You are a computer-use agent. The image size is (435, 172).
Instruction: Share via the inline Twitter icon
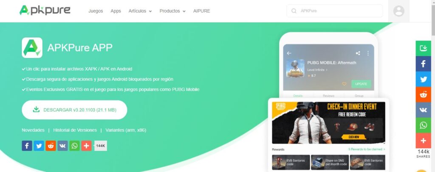coord(39,146)
